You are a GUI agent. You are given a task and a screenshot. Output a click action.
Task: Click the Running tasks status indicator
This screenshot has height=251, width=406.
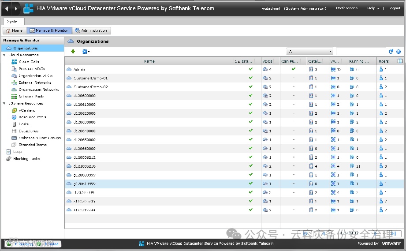[x=19, y=244]
